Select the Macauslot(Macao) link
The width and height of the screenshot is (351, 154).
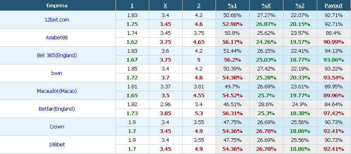[x=57, y=91]
